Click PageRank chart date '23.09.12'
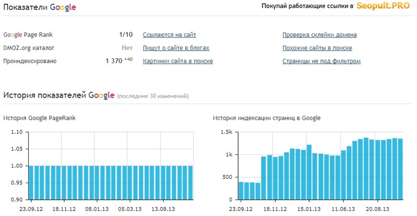Viewport: 417px width, 216px height. [31, 209]
